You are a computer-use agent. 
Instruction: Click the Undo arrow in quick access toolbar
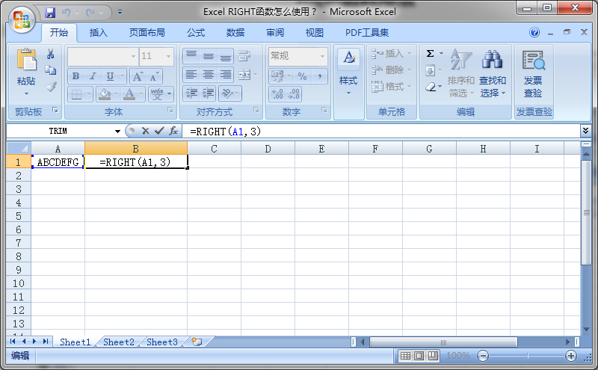[67, 13]
